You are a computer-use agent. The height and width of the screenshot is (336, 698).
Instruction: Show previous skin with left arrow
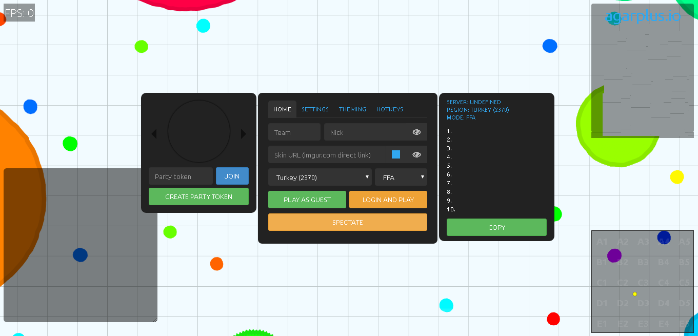coord(154,134)
